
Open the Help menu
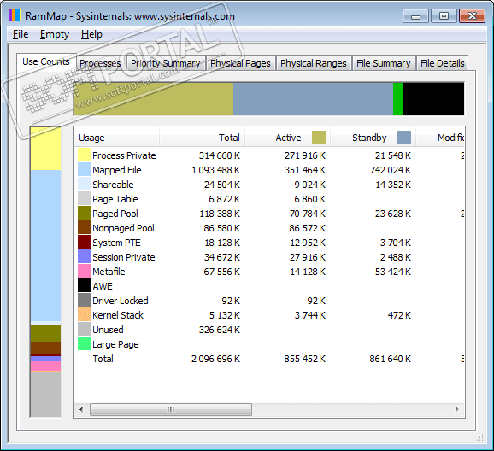click(91, 34)
